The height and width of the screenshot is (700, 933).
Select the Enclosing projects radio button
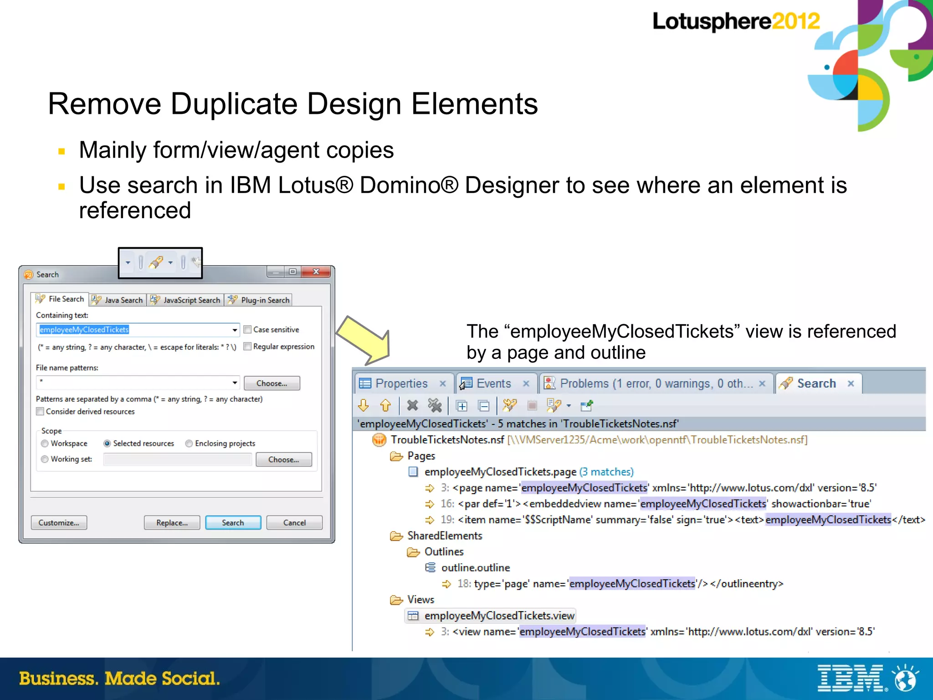click(189, 444)
